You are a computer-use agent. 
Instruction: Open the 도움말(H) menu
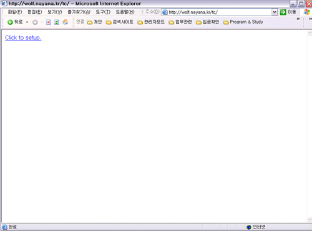pyautogui.click(x=125, y=12)
